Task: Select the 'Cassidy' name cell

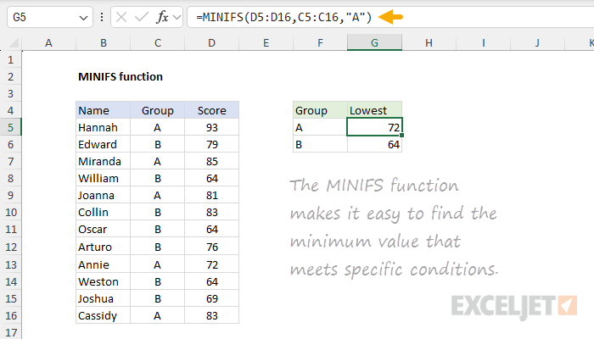Action: click(x=103, y=315)
